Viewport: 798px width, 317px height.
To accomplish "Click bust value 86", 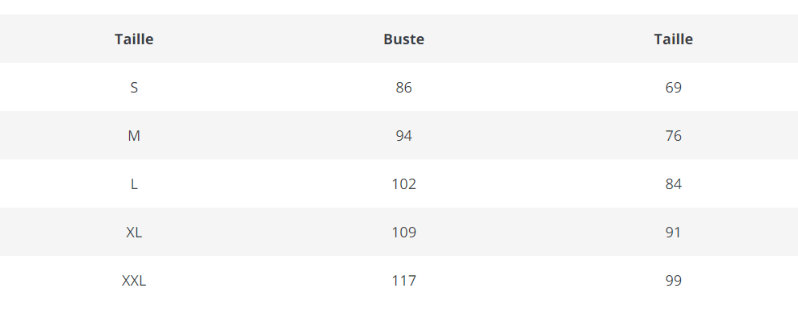I will point(403,87).
